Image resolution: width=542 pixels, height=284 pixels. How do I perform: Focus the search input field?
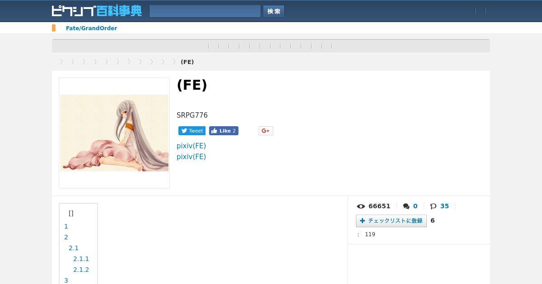[205, 11]
